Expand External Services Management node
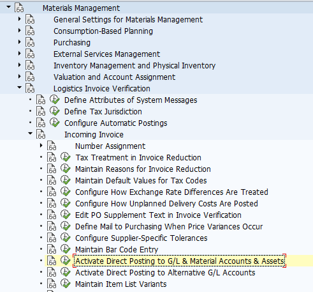Screen dimensions: 313x292 point(20,54)
